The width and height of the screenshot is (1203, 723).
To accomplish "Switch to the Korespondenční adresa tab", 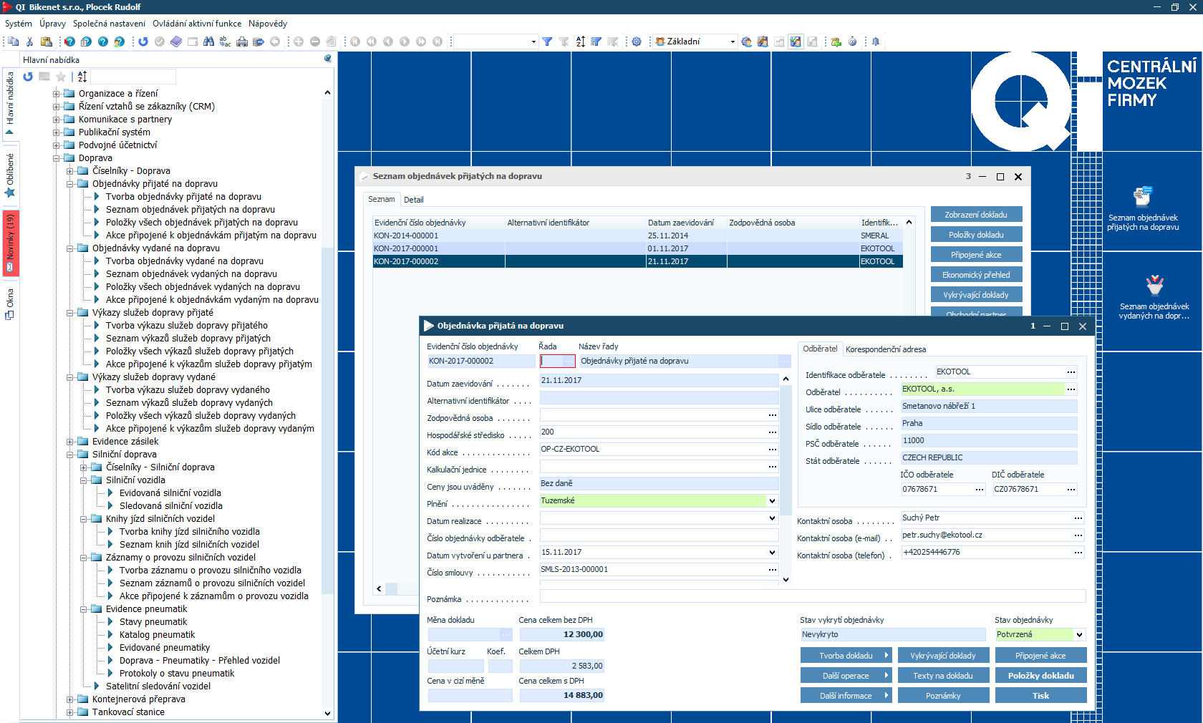I will point(885,349).
